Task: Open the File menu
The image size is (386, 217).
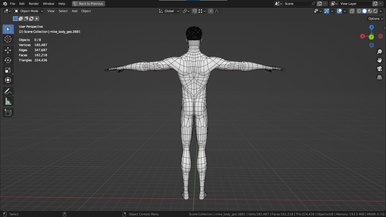Action: [12, 4]
